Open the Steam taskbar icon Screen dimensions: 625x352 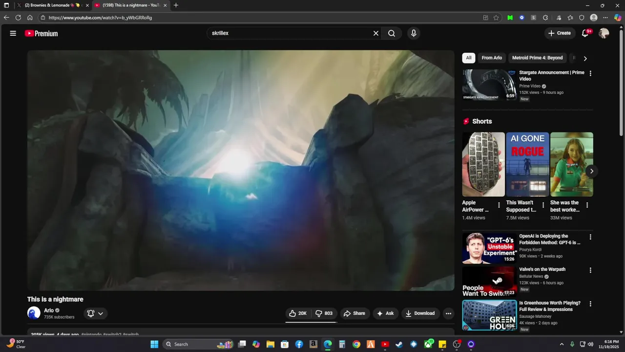click(x=399, y=344)
